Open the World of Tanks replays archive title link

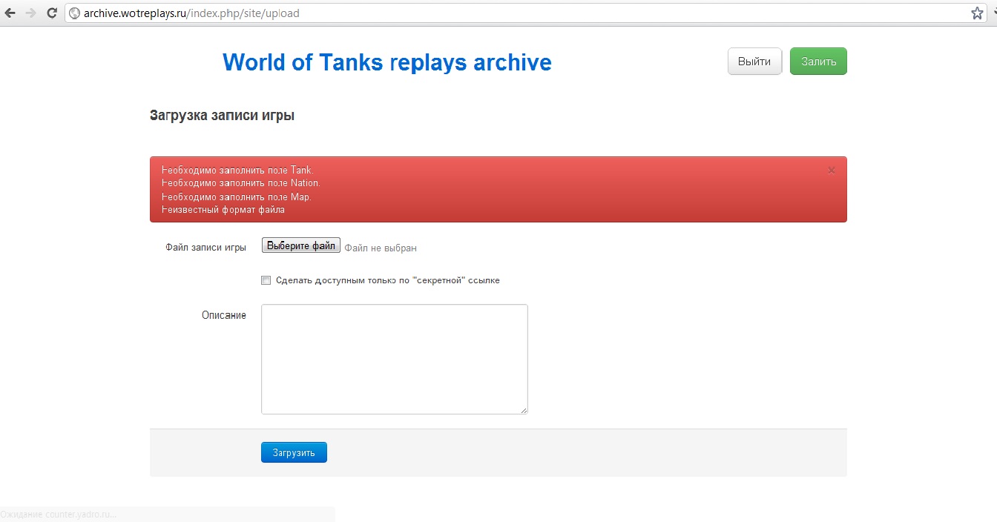pos(386,62)
